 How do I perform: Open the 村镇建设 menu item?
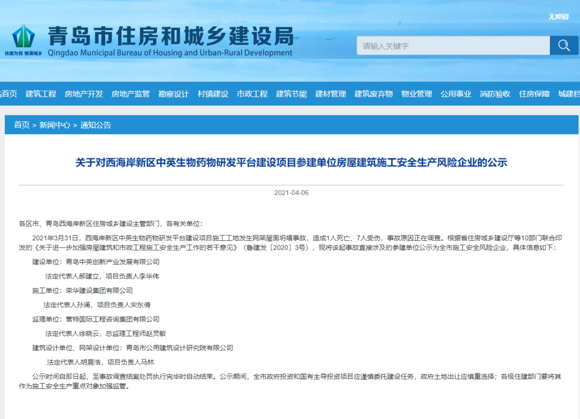tap(213, 94)
